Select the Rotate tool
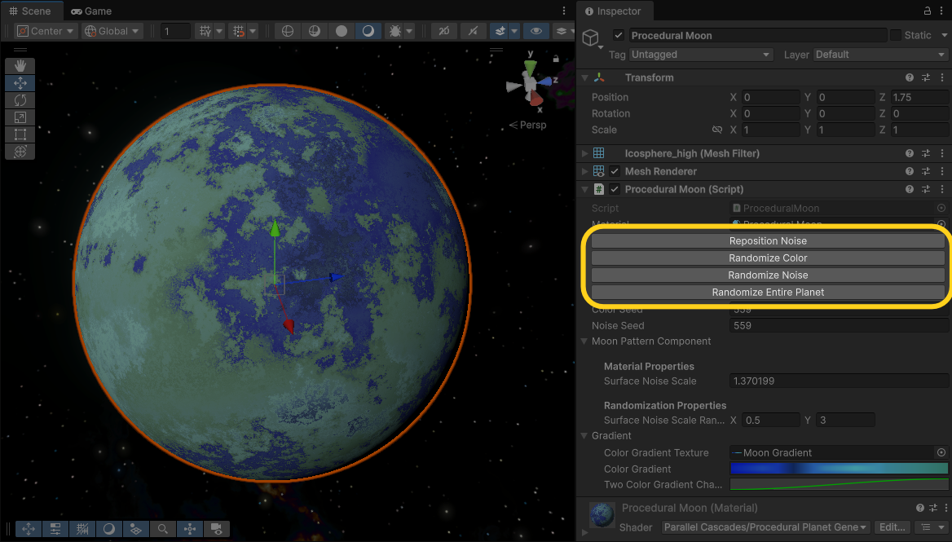The image size is (952, 542). coord(20,99)
